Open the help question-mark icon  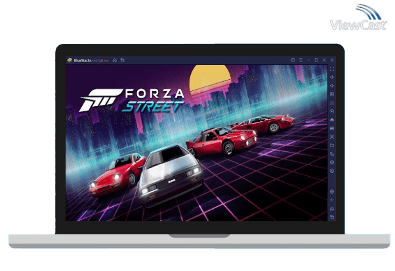tap(293, 60)
